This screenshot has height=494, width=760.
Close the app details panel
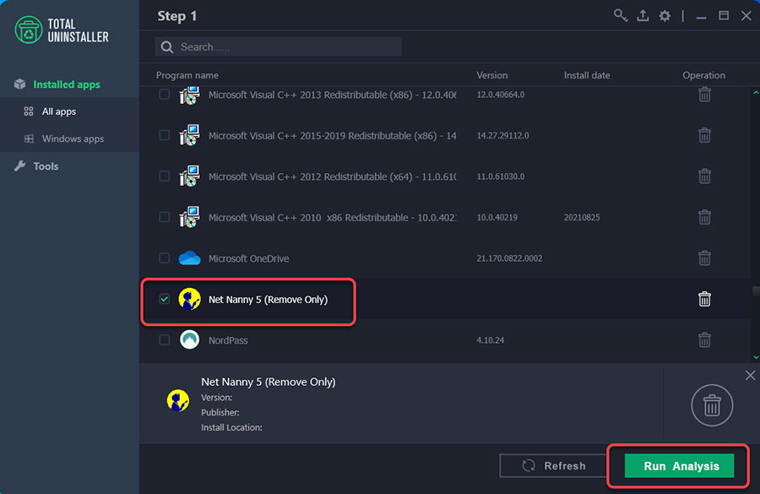750,375
